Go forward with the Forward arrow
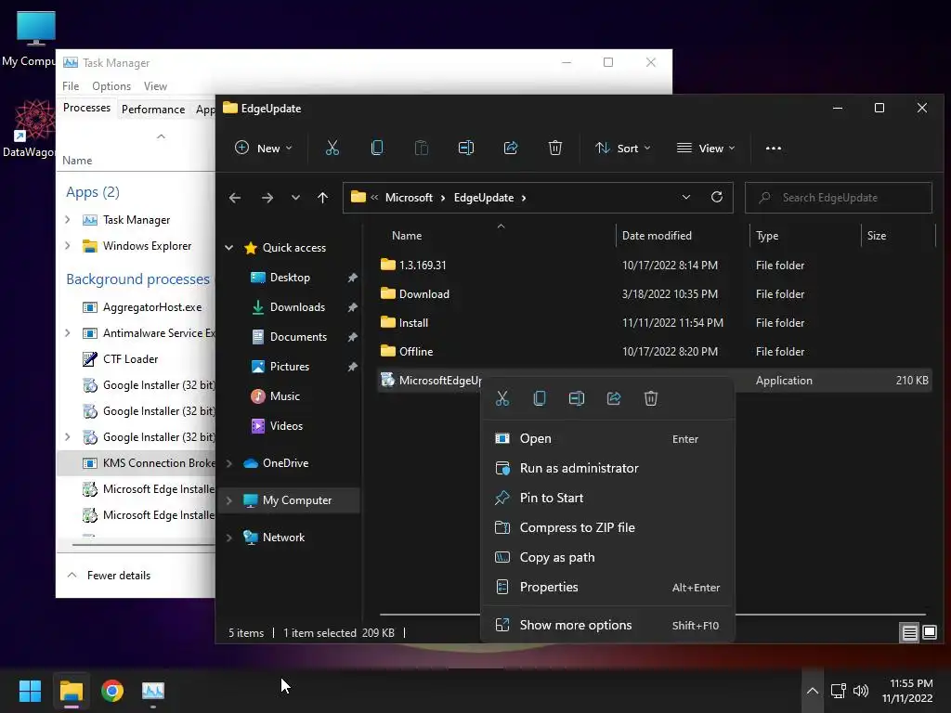This screenshot has height=713, width=951. pos(267,198)
